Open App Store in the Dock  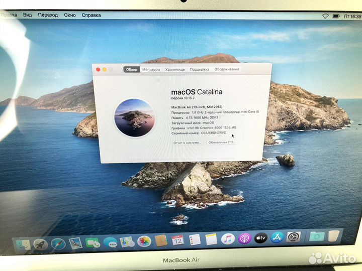tap(277, 237)
